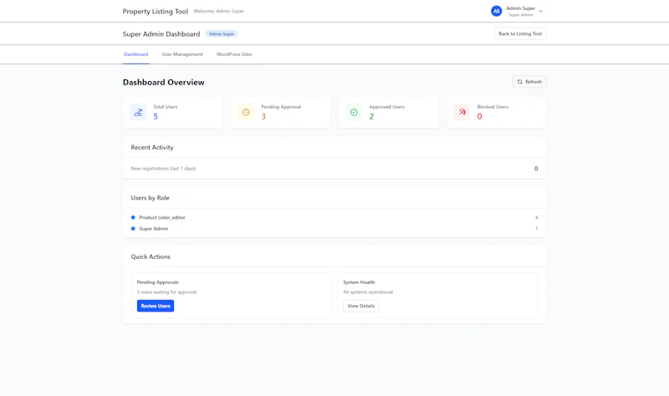The height and width of the screenshot is (396, 669).
Task: Click the Admin Super name in header
Action: tap(520, 8)
